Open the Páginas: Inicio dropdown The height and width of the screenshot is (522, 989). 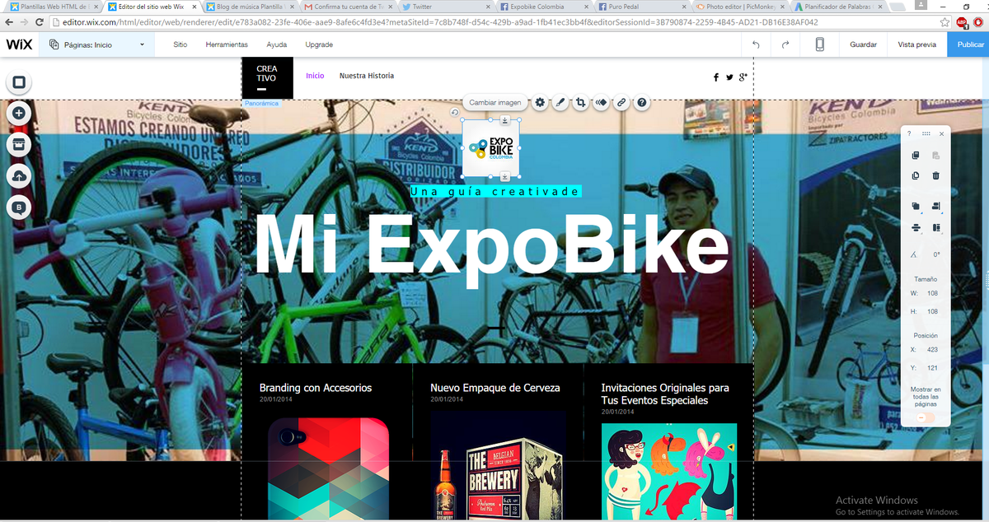pos(96,44)
